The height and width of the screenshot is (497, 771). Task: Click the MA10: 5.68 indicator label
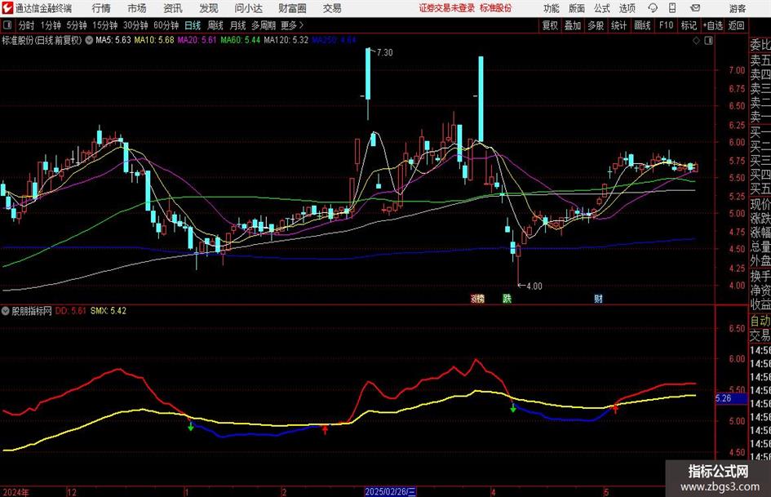pos(154,40)
